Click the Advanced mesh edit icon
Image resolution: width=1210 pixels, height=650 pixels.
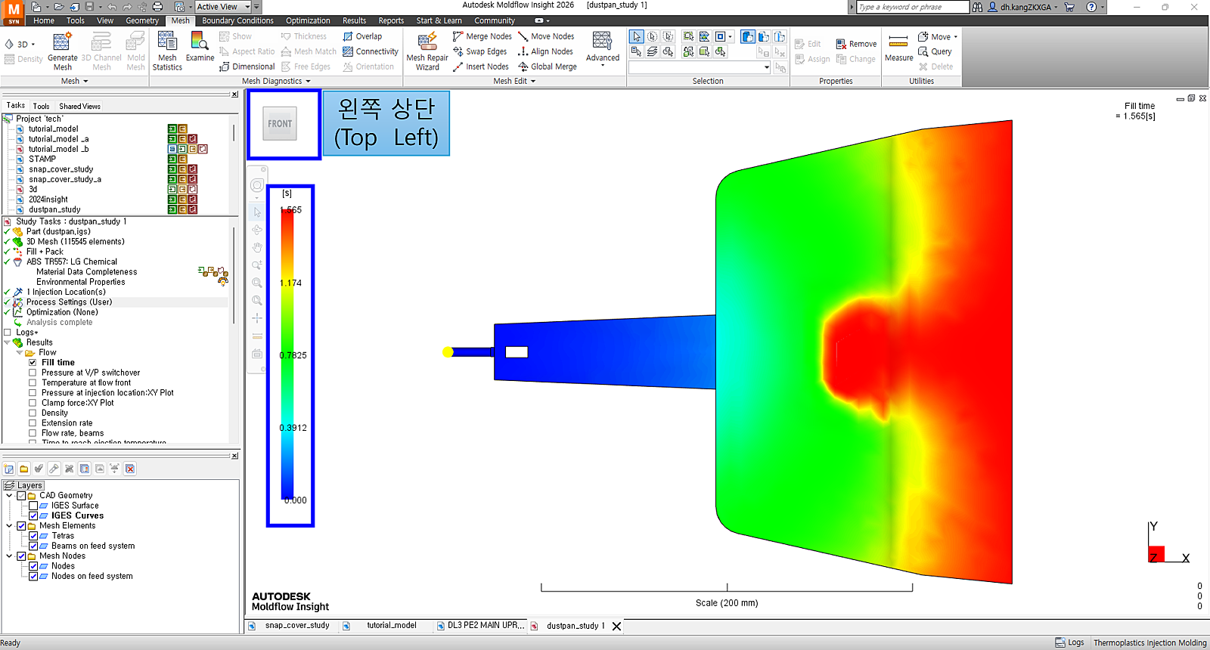(602, 48)
